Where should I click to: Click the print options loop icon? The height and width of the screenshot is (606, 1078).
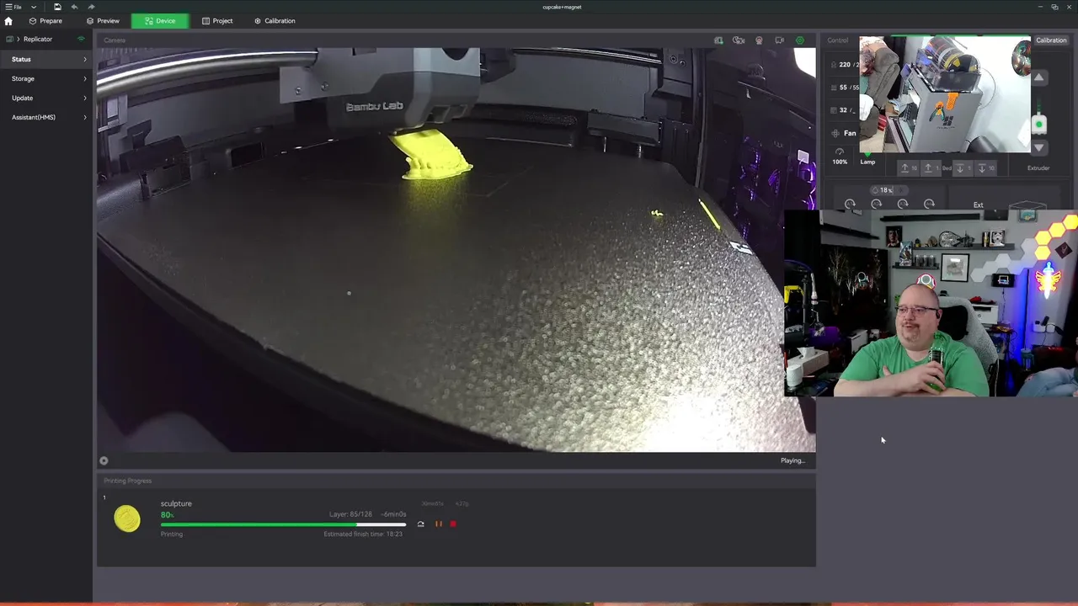tap(420, 524)
